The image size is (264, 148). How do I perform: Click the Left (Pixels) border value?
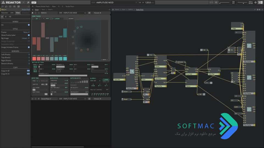[x=29, y=55]
